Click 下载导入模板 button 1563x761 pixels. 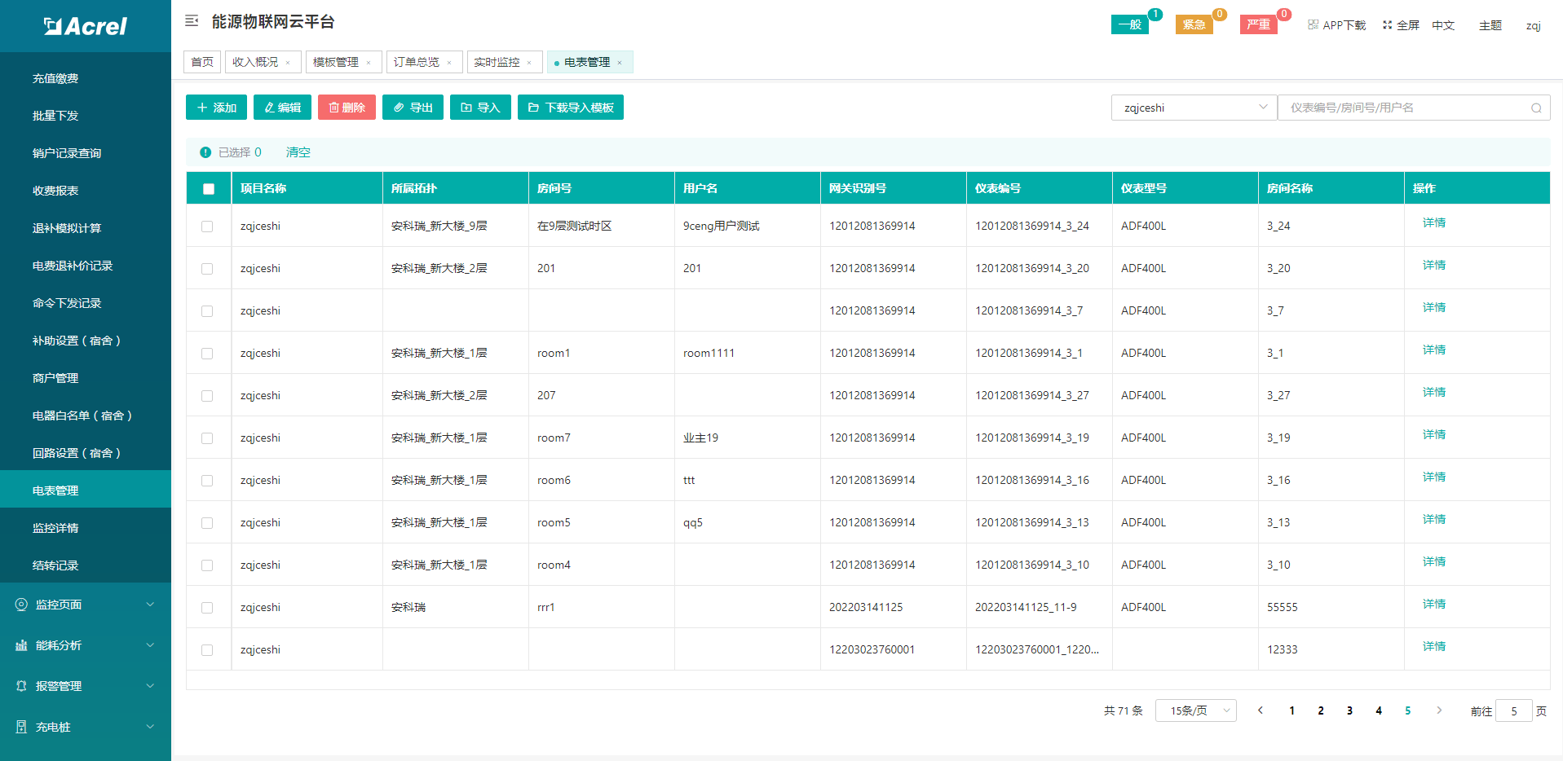tap(571, 108)
